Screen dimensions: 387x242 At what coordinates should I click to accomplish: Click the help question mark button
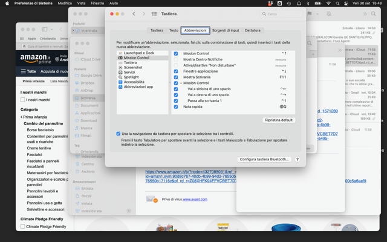click(x=297, y=159)
